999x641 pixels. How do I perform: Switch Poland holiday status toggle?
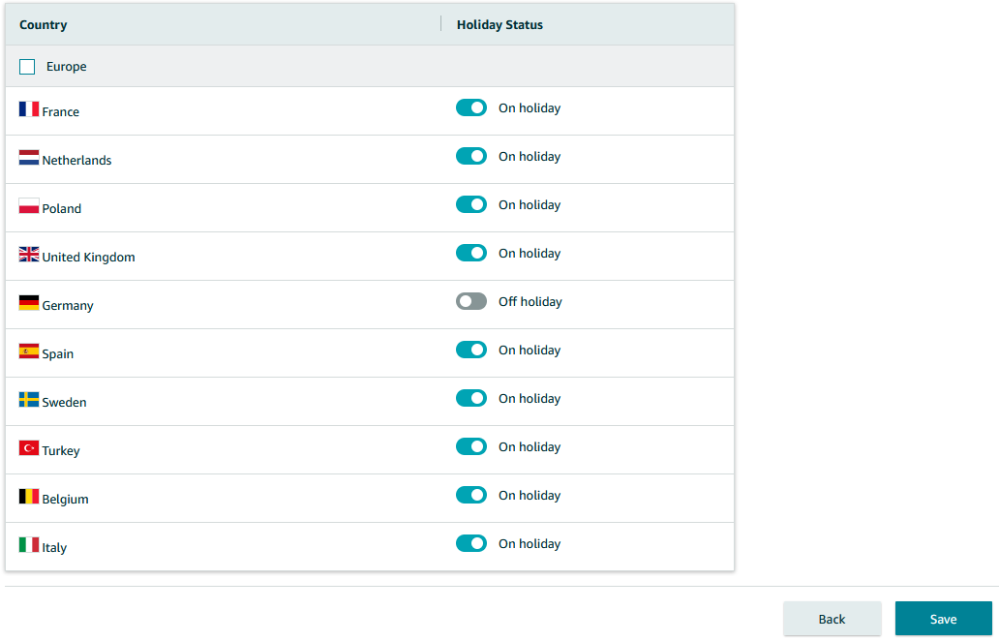(x=471, y=204)
